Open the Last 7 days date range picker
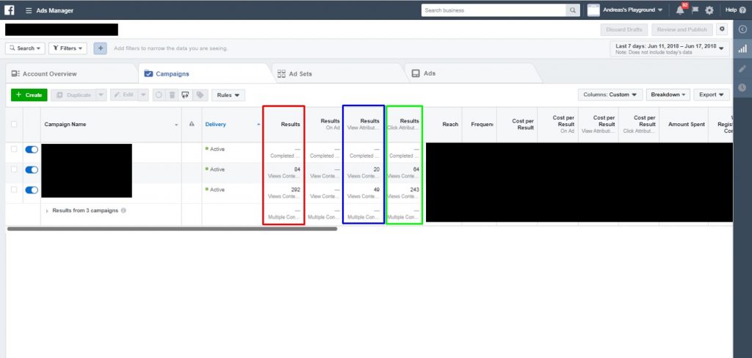This screenshot has height=358, width=752. pos(670,49)
